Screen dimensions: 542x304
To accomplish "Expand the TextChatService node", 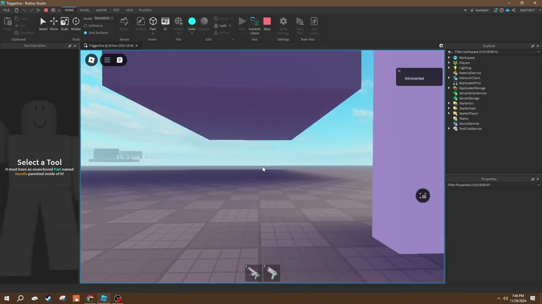I will [449, 129].
